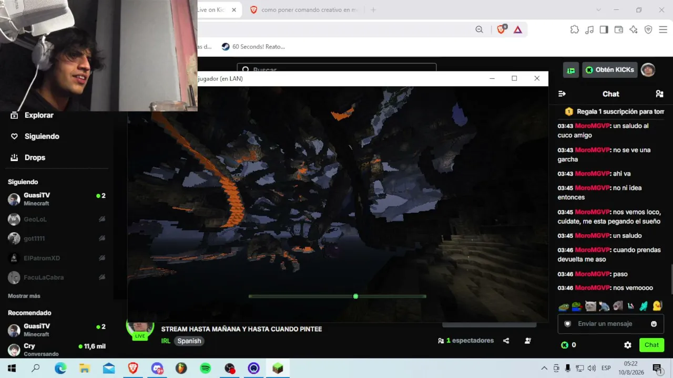Click the user icon next to share

pyautogui.click(x=528, y=341)
